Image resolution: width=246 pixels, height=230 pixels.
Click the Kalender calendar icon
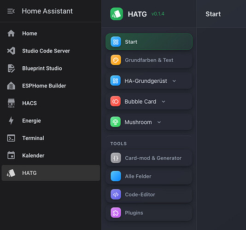click(11, 155)
